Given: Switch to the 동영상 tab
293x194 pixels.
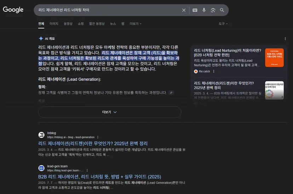Looking at the screenshot, I should (68, 24).
